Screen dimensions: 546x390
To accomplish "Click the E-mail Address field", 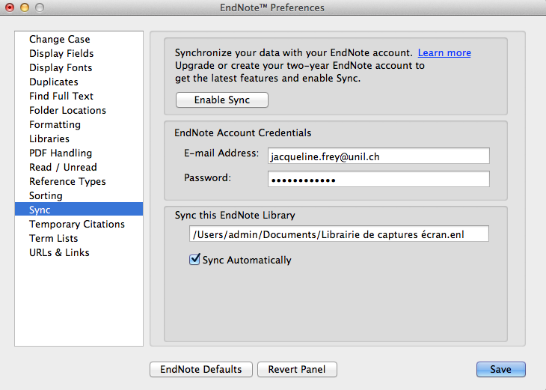I will 378,156.
